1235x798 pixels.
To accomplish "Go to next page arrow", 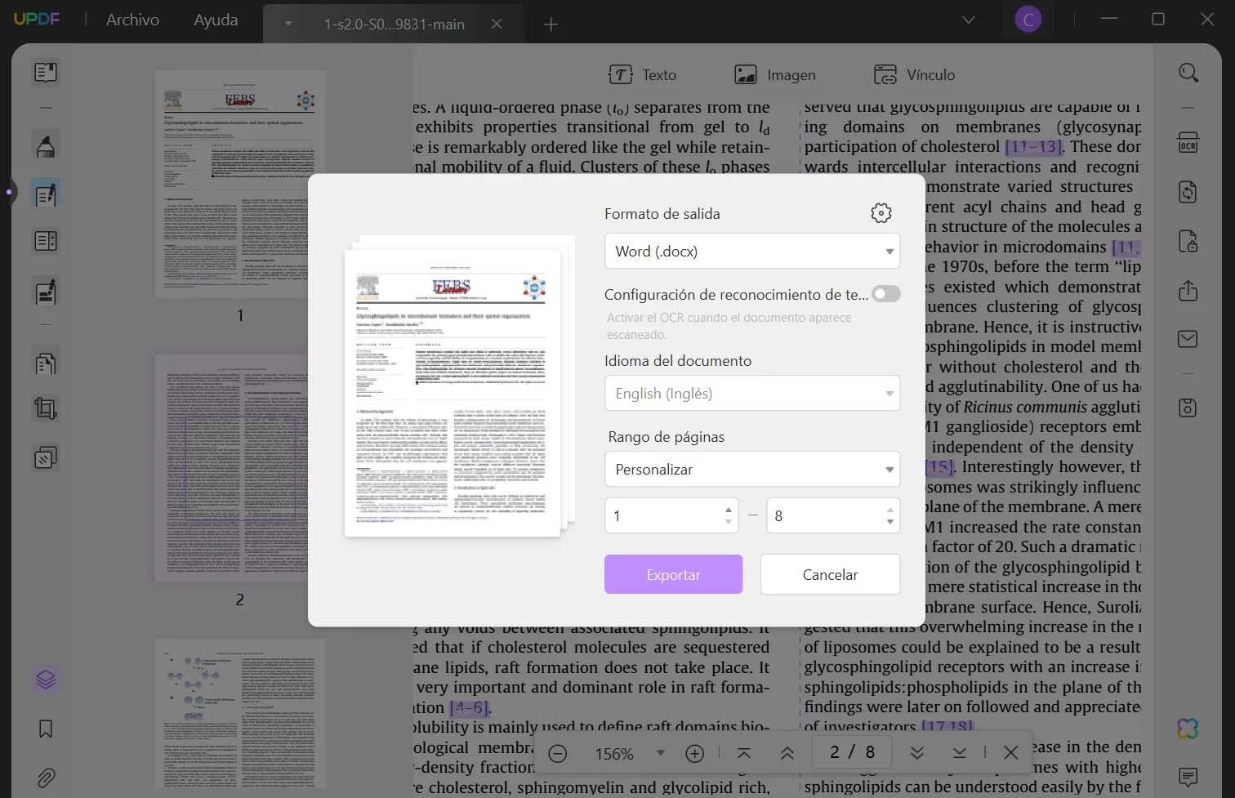I will (x=916, y=752).
